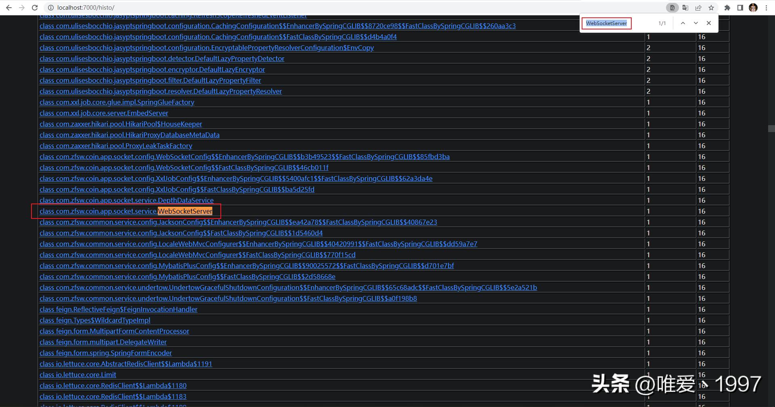This screenshot has width=775, height=407.
Task: Go back to the previous page
Action: [x=8, y=8]
